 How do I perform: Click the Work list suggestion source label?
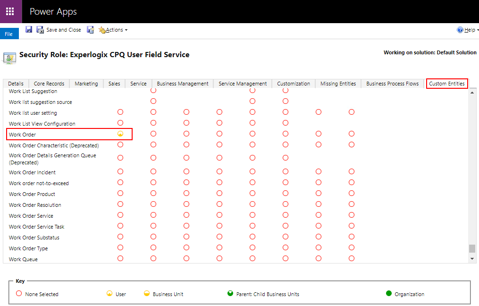pos(40,102)
